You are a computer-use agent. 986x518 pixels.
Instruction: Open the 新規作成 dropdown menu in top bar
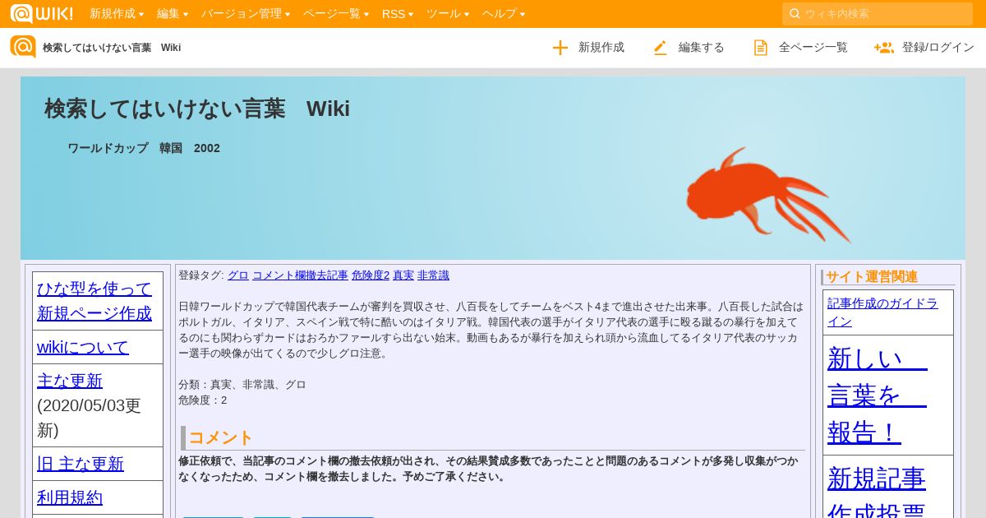pyautogui.click(x=117, y=13)
